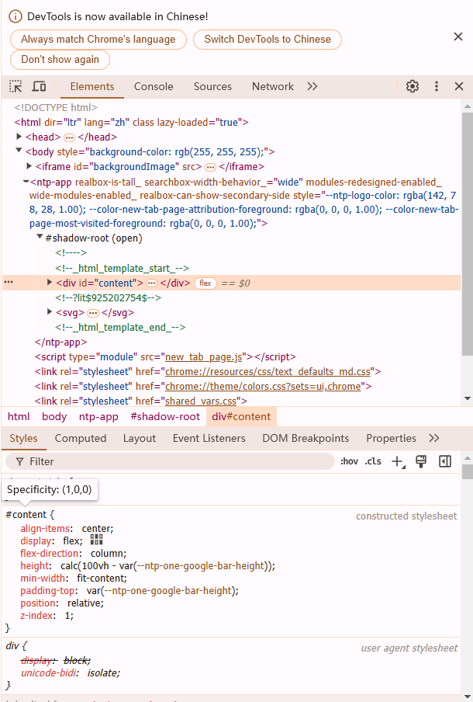Expand the iframe backgroundImage node
Viewport: 473px width, 702px height.
pos(29,166)
